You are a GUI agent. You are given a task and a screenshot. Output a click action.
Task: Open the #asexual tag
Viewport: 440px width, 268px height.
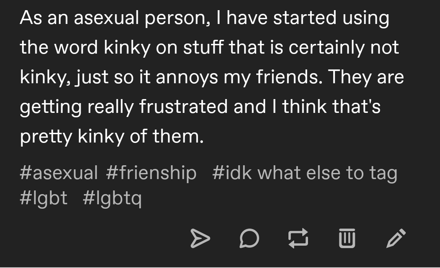point(59,172)
